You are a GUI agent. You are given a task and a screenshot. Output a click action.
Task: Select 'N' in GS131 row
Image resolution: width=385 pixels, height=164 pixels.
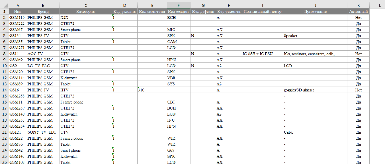pos(203,36)
